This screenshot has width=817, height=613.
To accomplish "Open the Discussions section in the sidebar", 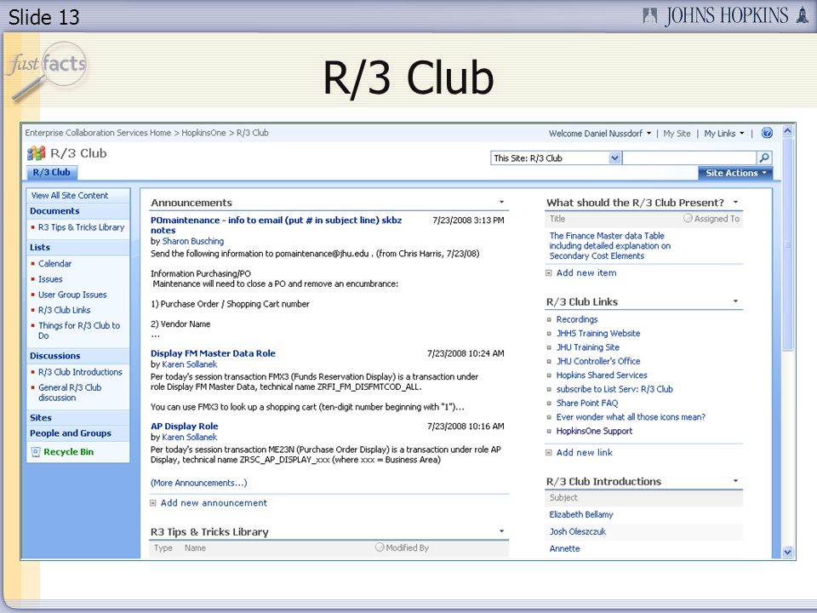I will [x=55, y=356].
